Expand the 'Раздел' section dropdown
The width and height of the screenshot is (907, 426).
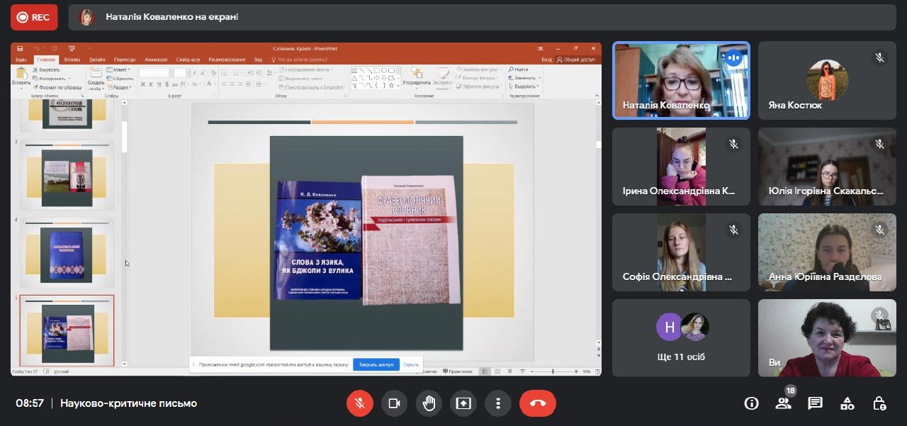(x=120, y=87)
